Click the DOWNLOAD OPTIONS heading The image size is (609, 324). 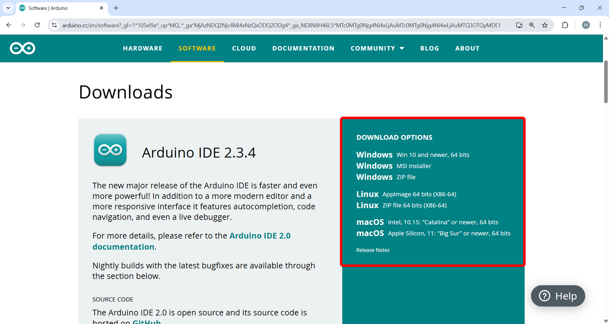[x=394, y=137]
